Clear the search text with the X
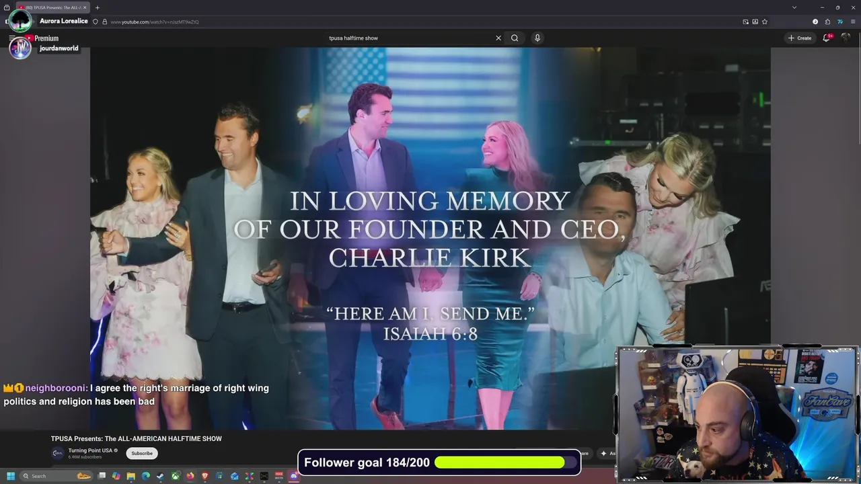 pyautogui.click(x=498, y=38)
